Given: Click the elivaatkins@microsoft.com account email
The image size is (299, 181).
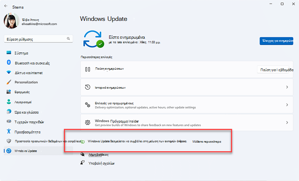Looking at the screenshot, I should coord(39,24).
